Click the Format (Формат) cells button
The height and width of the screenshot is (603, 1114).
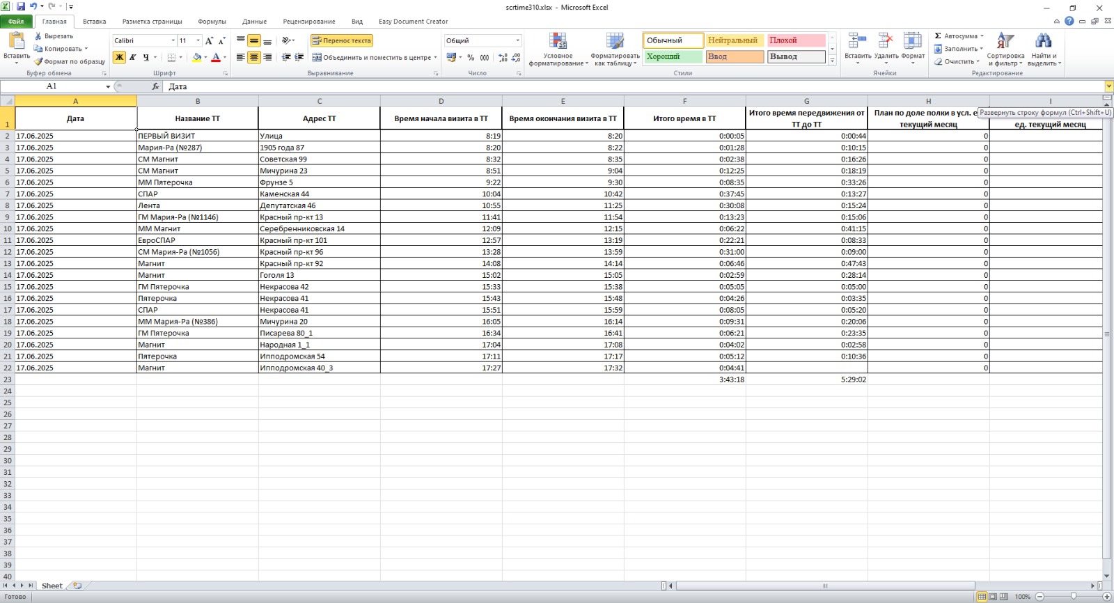pos(913,48)
